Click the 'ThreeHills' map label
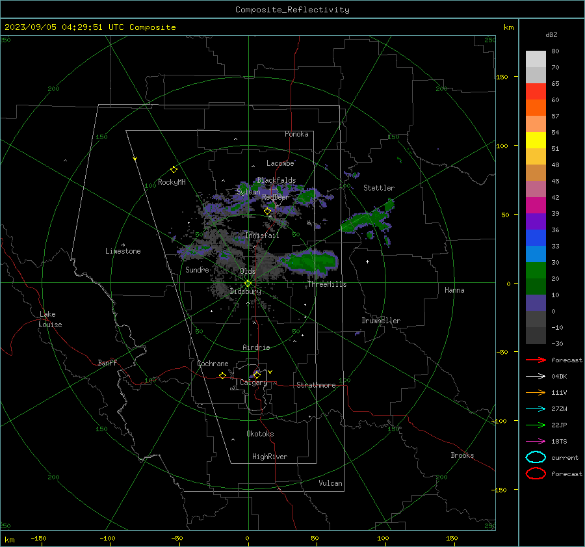This screenshot has width=585, height=547. (x=327, y=284)
